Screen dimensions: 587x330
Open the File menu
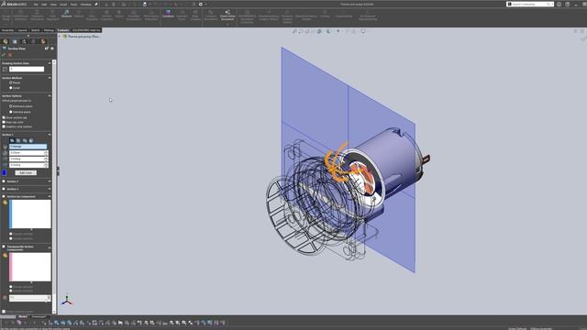36,5
